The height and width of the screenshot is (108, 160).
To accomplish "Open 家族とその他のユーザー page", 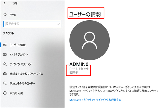I will click(22, 83).
